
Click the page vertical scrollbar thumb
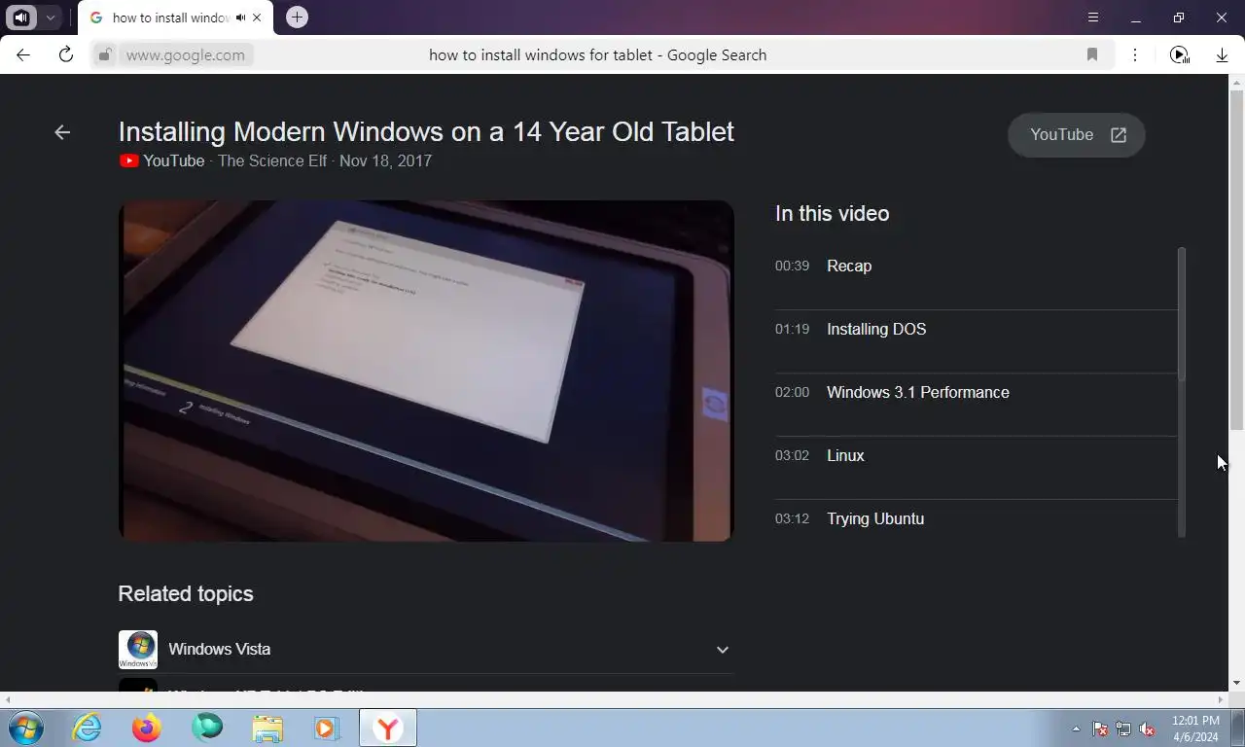tap(1237, 260)
